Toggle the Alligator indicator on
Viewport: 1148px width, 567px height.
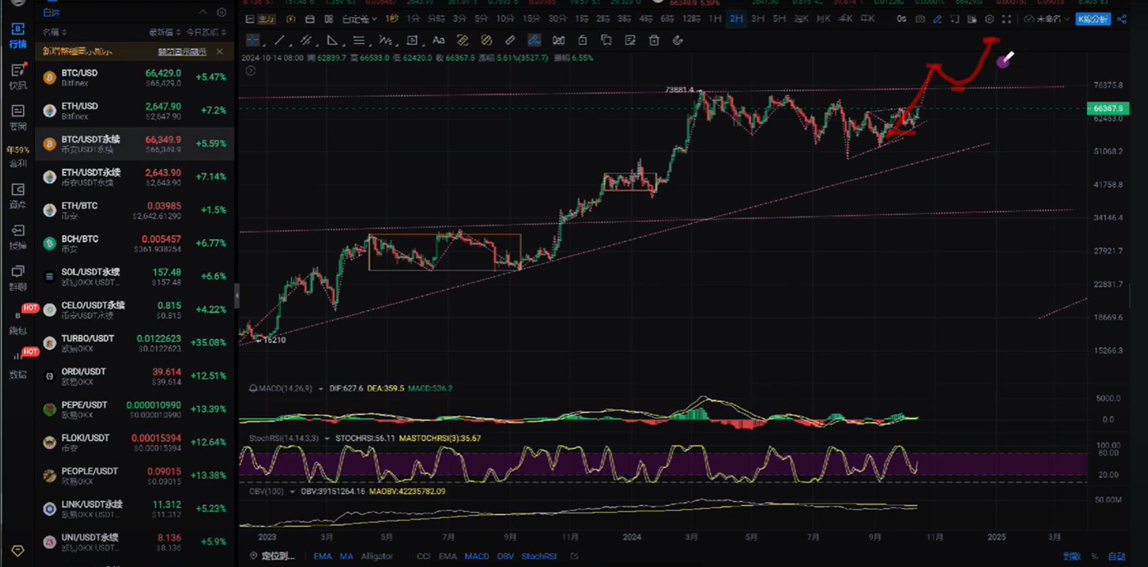(x=377, y=556)
